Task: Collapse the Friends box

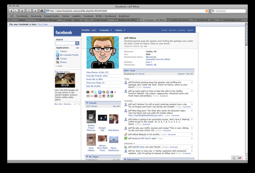Action: [x=87, y=103]
